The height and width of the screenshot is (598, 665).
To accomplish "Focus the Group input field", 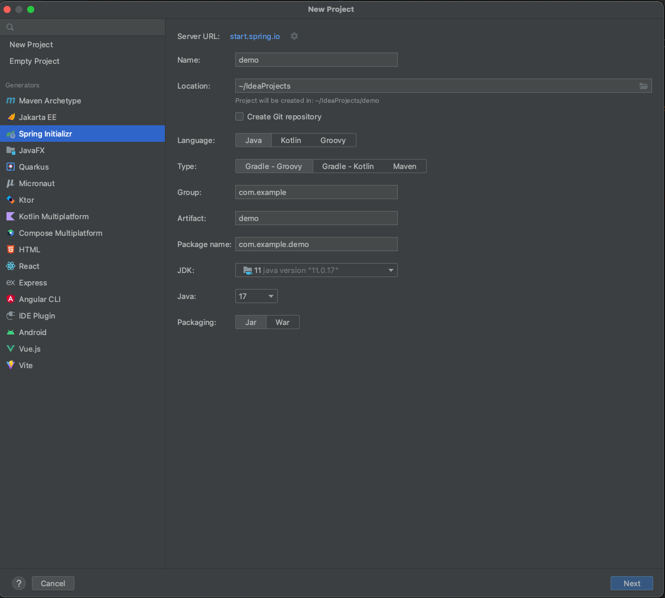I will pos(316,192).
